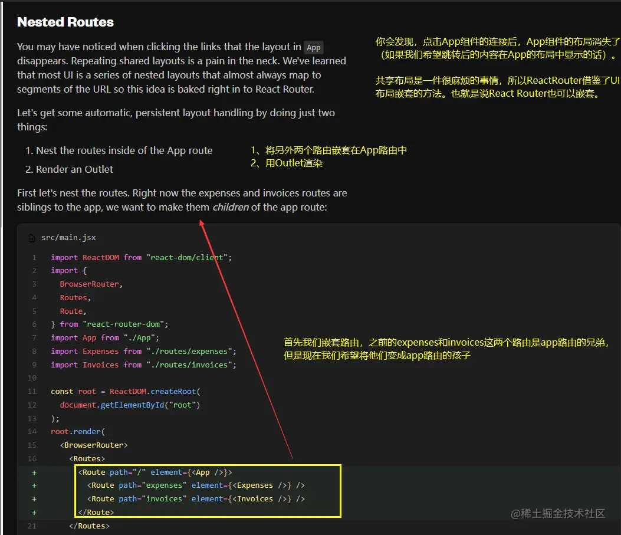Click line number 10 in the gutter
The image size is (621, 535).
tap(32, 378)
